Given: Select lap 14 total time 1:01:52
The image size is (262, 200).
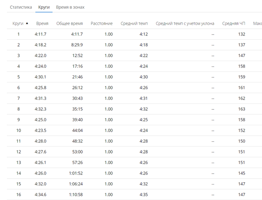Looking at the screenshot, I should click(x=76, y=173).
